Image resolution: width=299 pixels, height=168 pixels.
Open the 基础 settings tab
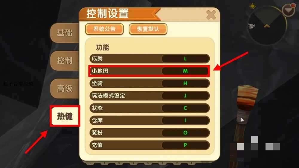(x=65, y=33)
